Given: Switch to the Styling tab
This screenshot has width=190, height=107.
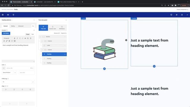Looking at the screenshot, I should click(x=13, y=26).
